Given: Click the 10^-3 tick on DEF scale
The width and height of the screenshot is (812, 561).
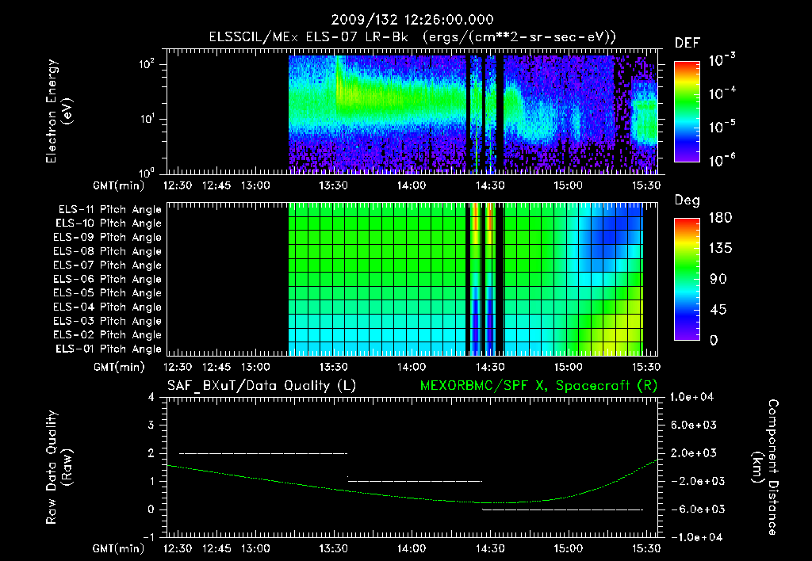Looking at the screenshot, I should [722, 59].
